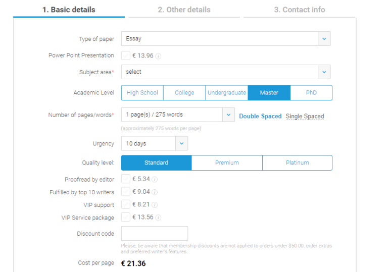Image resolution: width=388 pixels, height=272 pixels.
Task: Click info icon beside VIP support price
Action: tap(155, 205)
